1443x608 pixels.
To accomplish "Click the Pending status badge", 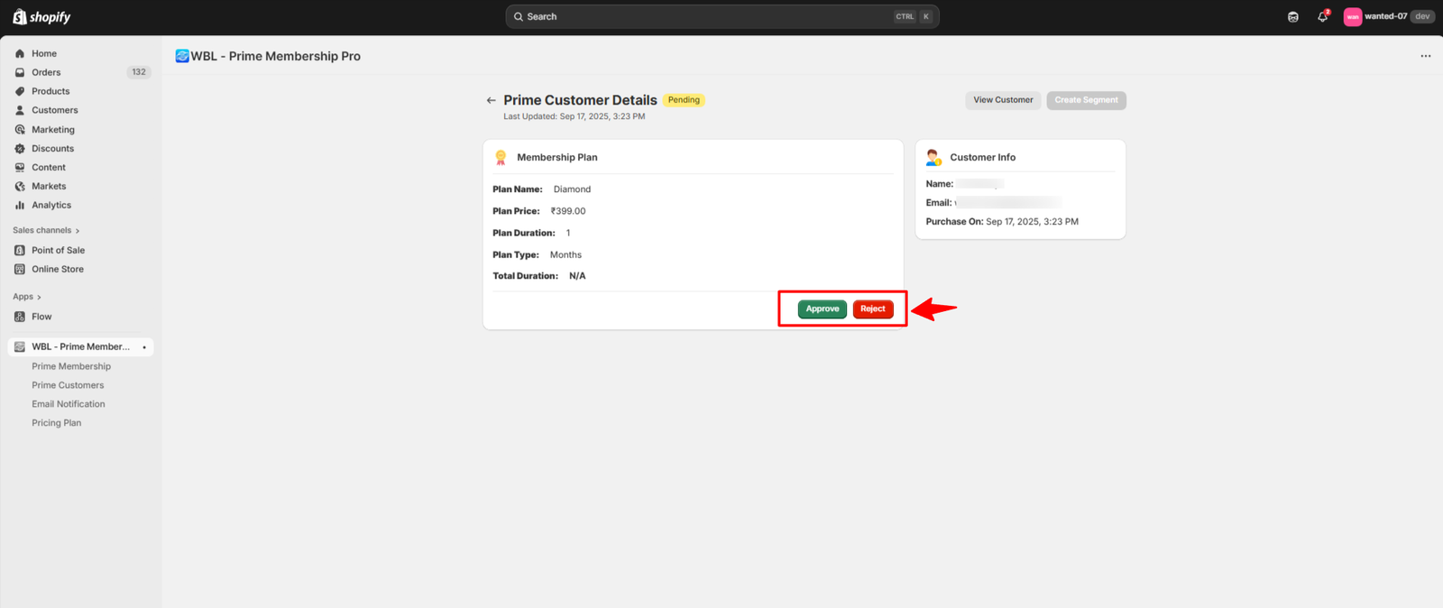I will pos(684,100).
